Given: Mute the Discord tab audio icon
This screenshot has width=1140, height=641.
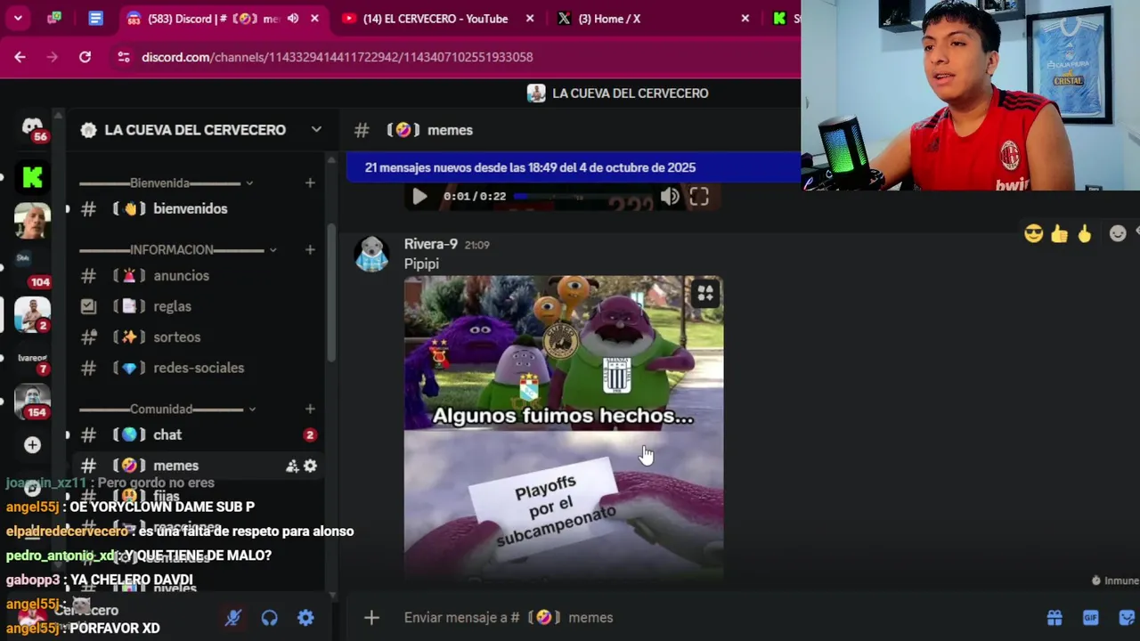Looking at the screenshot, I should click(292, 18).
